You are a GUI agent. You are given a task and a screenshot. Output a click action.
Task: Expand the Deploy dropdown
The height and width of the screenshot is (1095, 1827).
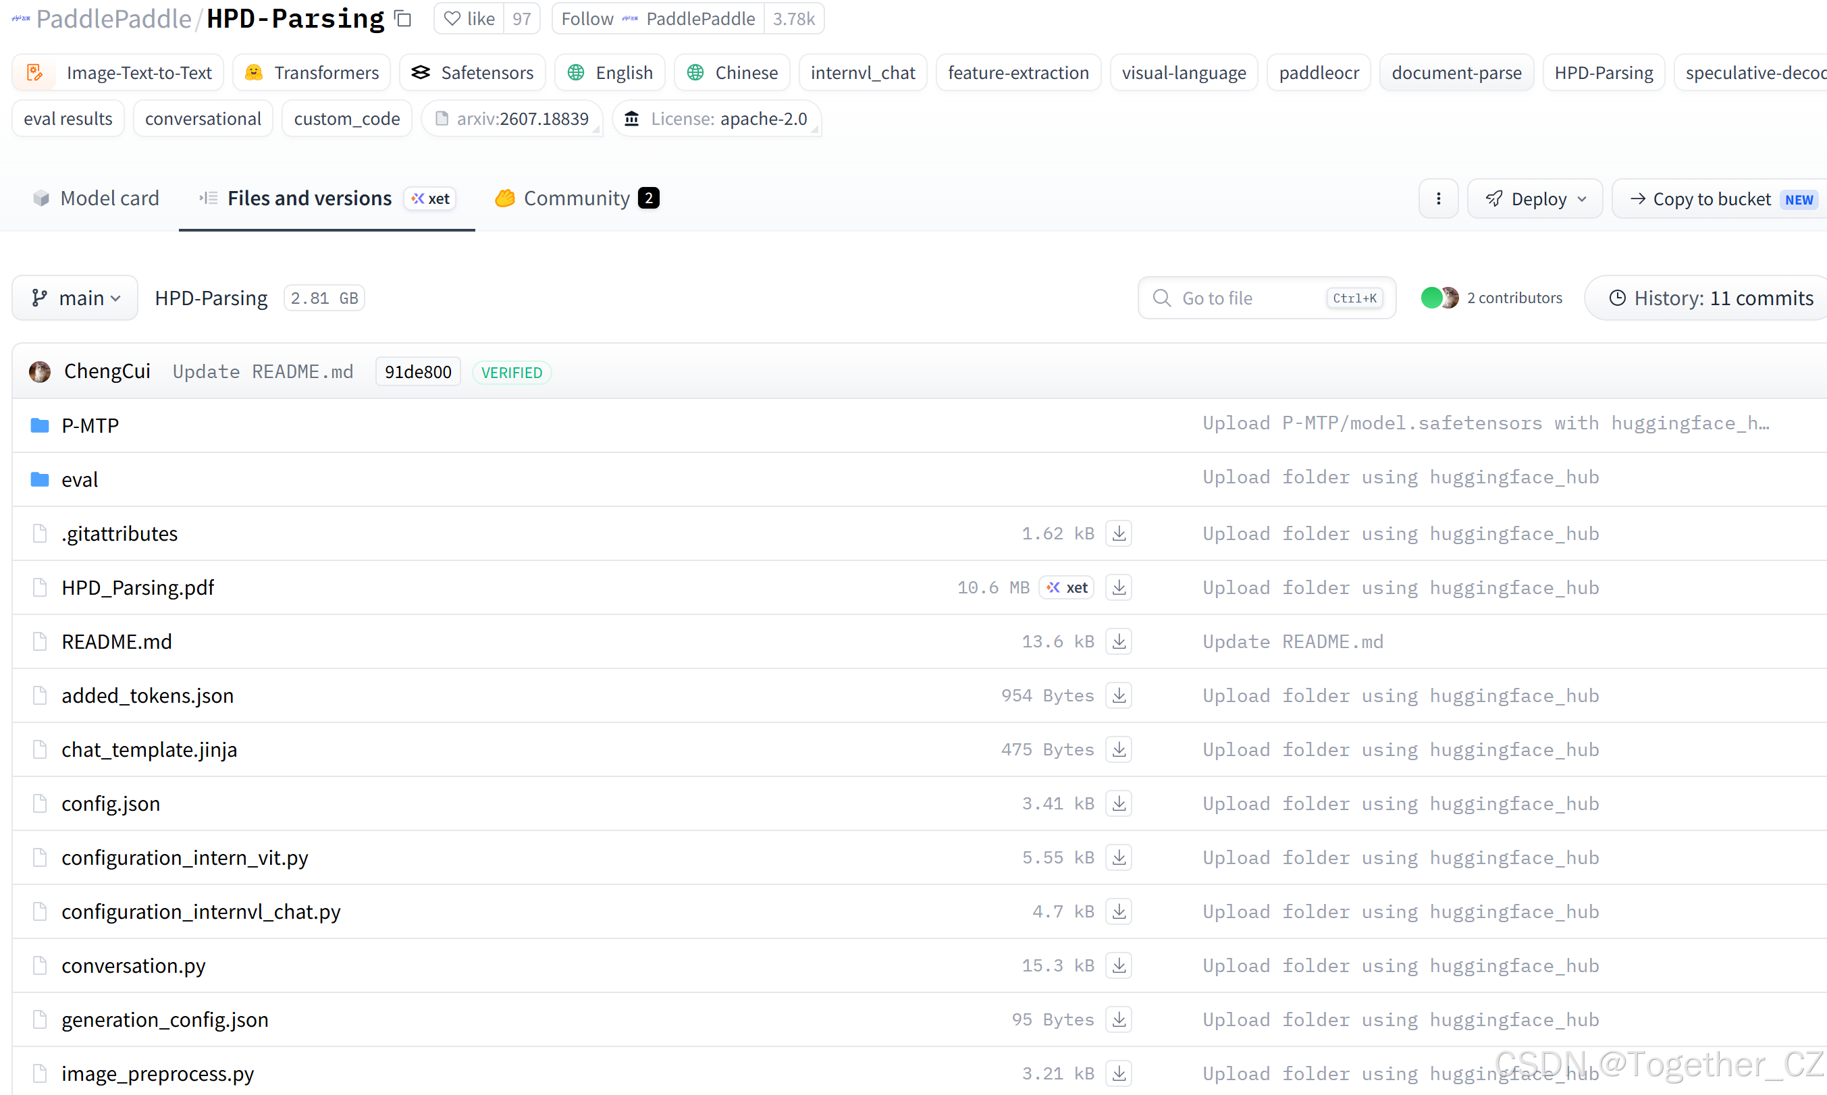click(1535, 198)
